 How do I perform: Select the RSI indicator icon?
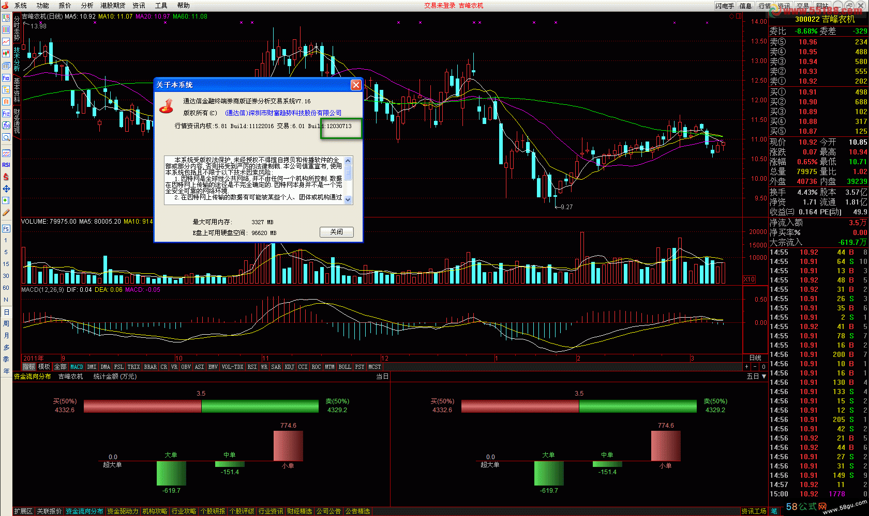click(6, 165)
